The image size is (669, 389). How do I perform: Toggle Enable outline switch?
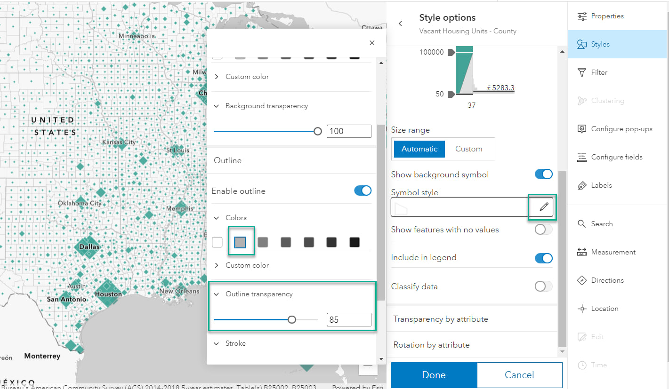363,191
